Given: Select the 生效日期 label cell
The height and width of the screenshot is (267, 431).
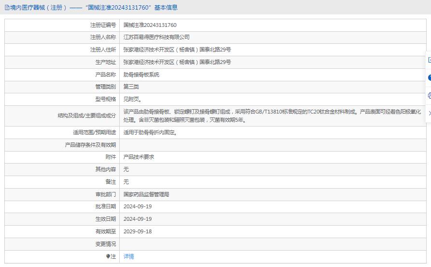Looking at the screenshot, I should [x=62, y=219].
